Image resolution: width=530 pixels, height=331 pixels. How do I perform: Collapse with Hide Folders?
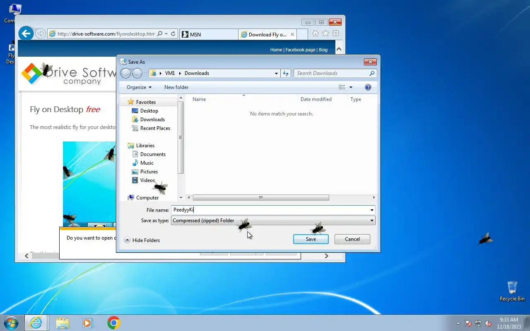(142, 240)
